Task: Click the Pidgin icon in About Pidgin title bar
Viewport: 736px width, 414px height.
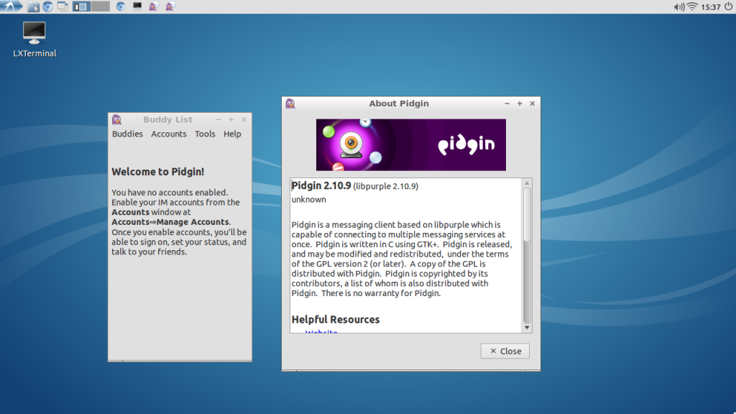Action: [290, 103]
